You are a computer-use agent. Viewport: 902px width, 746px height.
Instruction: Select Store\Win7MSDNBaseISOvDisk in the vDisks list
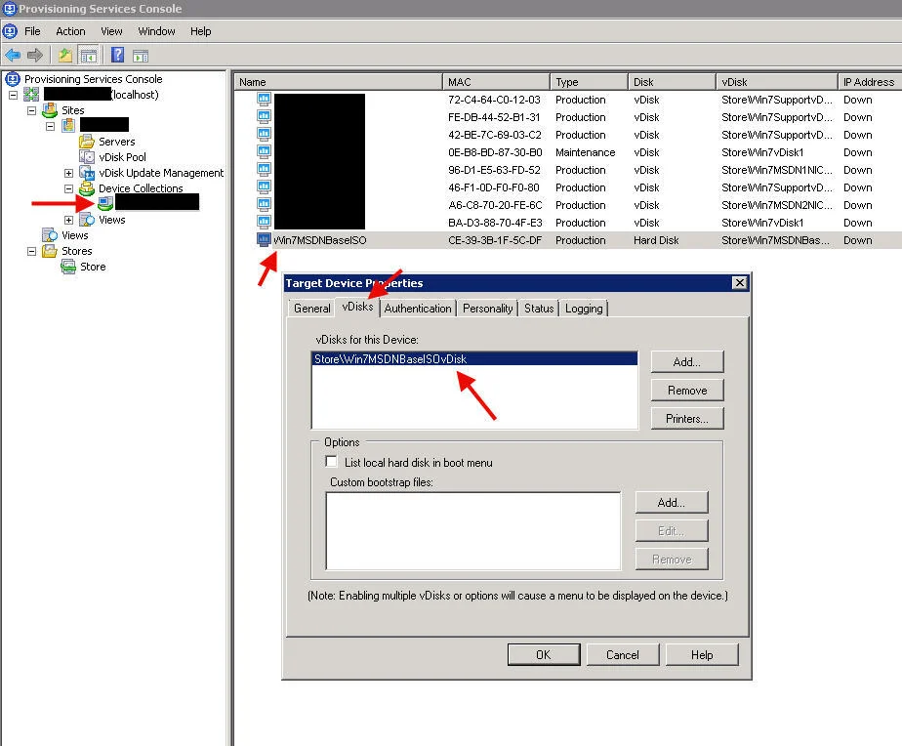474,359
